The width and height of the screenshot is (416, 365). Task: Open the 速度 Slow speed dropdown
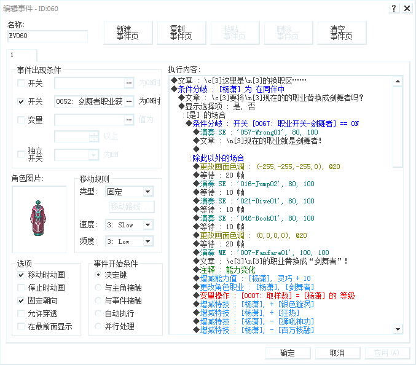(148, 225)
